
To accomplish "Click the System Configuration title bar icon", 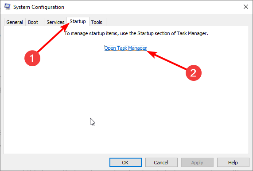I will pyautogui.click(x=7, y=7).
